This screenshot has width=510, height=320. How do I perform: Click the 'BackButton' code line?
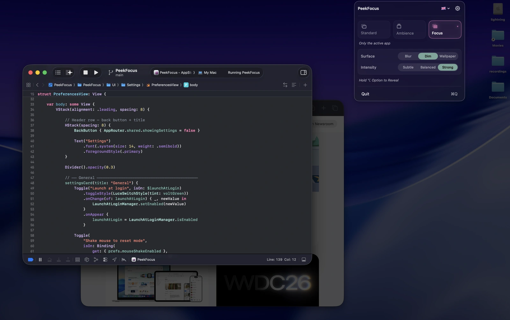[x=137, y=130]
